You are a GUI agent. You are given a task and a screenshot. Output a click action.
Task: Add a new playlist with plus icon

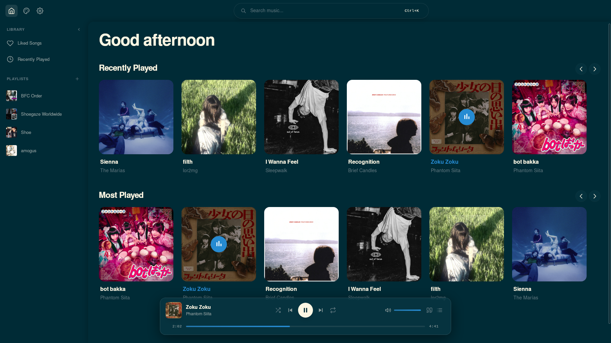tap(77, 79)
